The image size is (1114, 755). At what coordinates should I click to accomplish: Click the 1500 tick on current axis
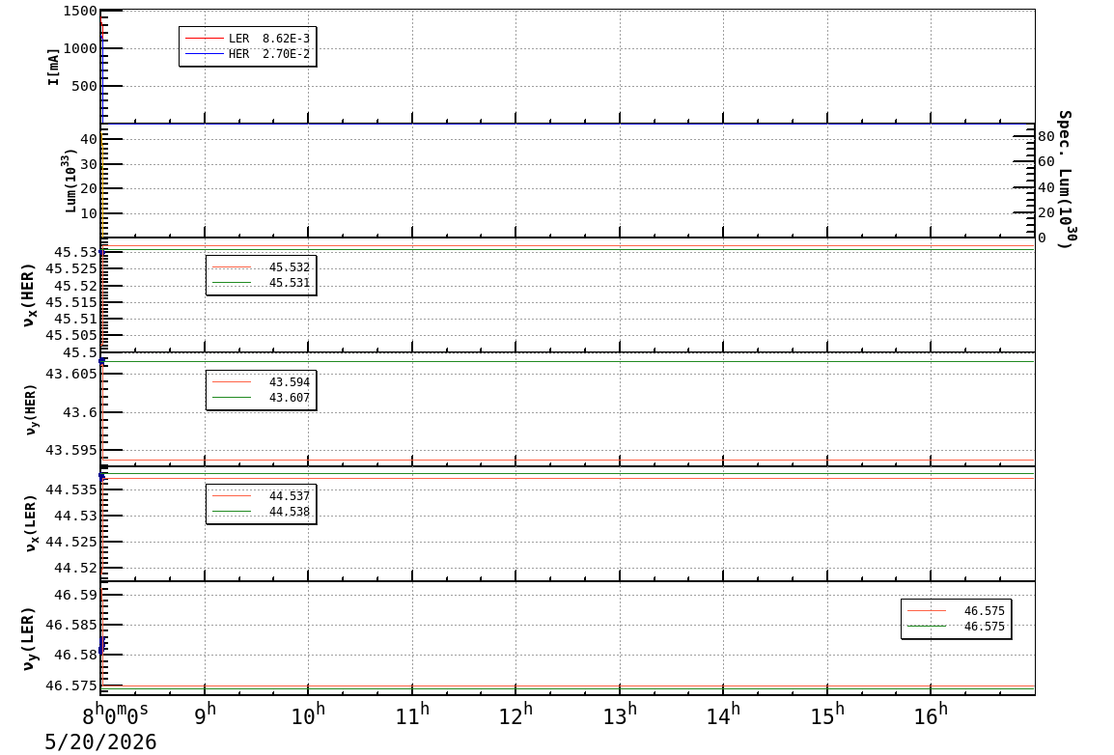pyautogui.click(x=79, y=11)
